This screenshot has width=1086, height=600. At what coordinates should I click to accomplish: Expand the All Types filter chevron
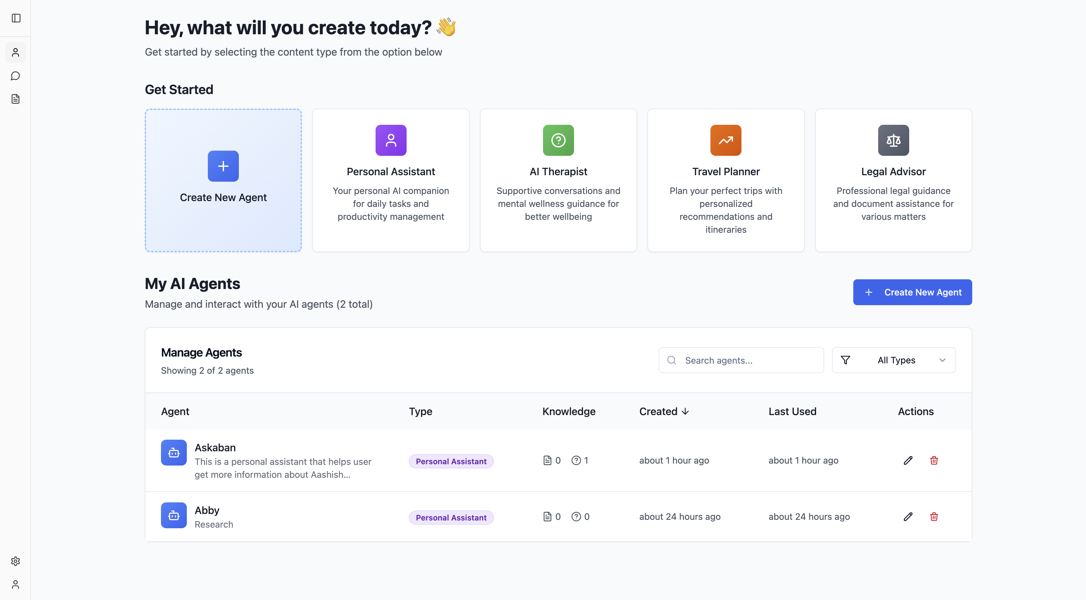coord(942,360)
